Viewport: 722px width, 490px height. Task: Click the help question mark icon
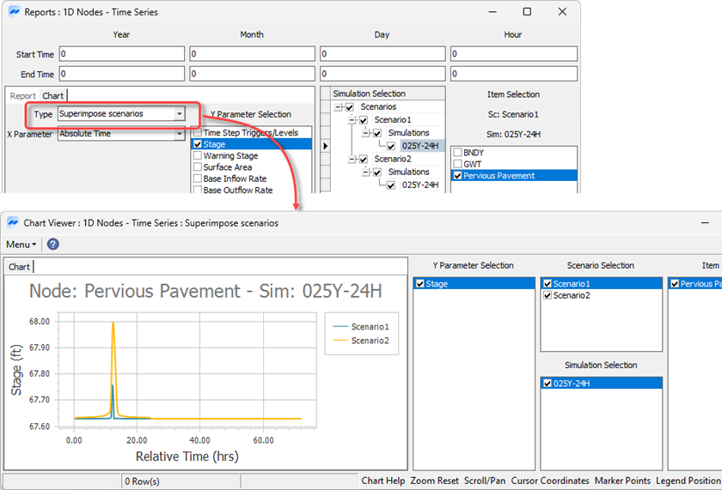[x=53, y=245]
